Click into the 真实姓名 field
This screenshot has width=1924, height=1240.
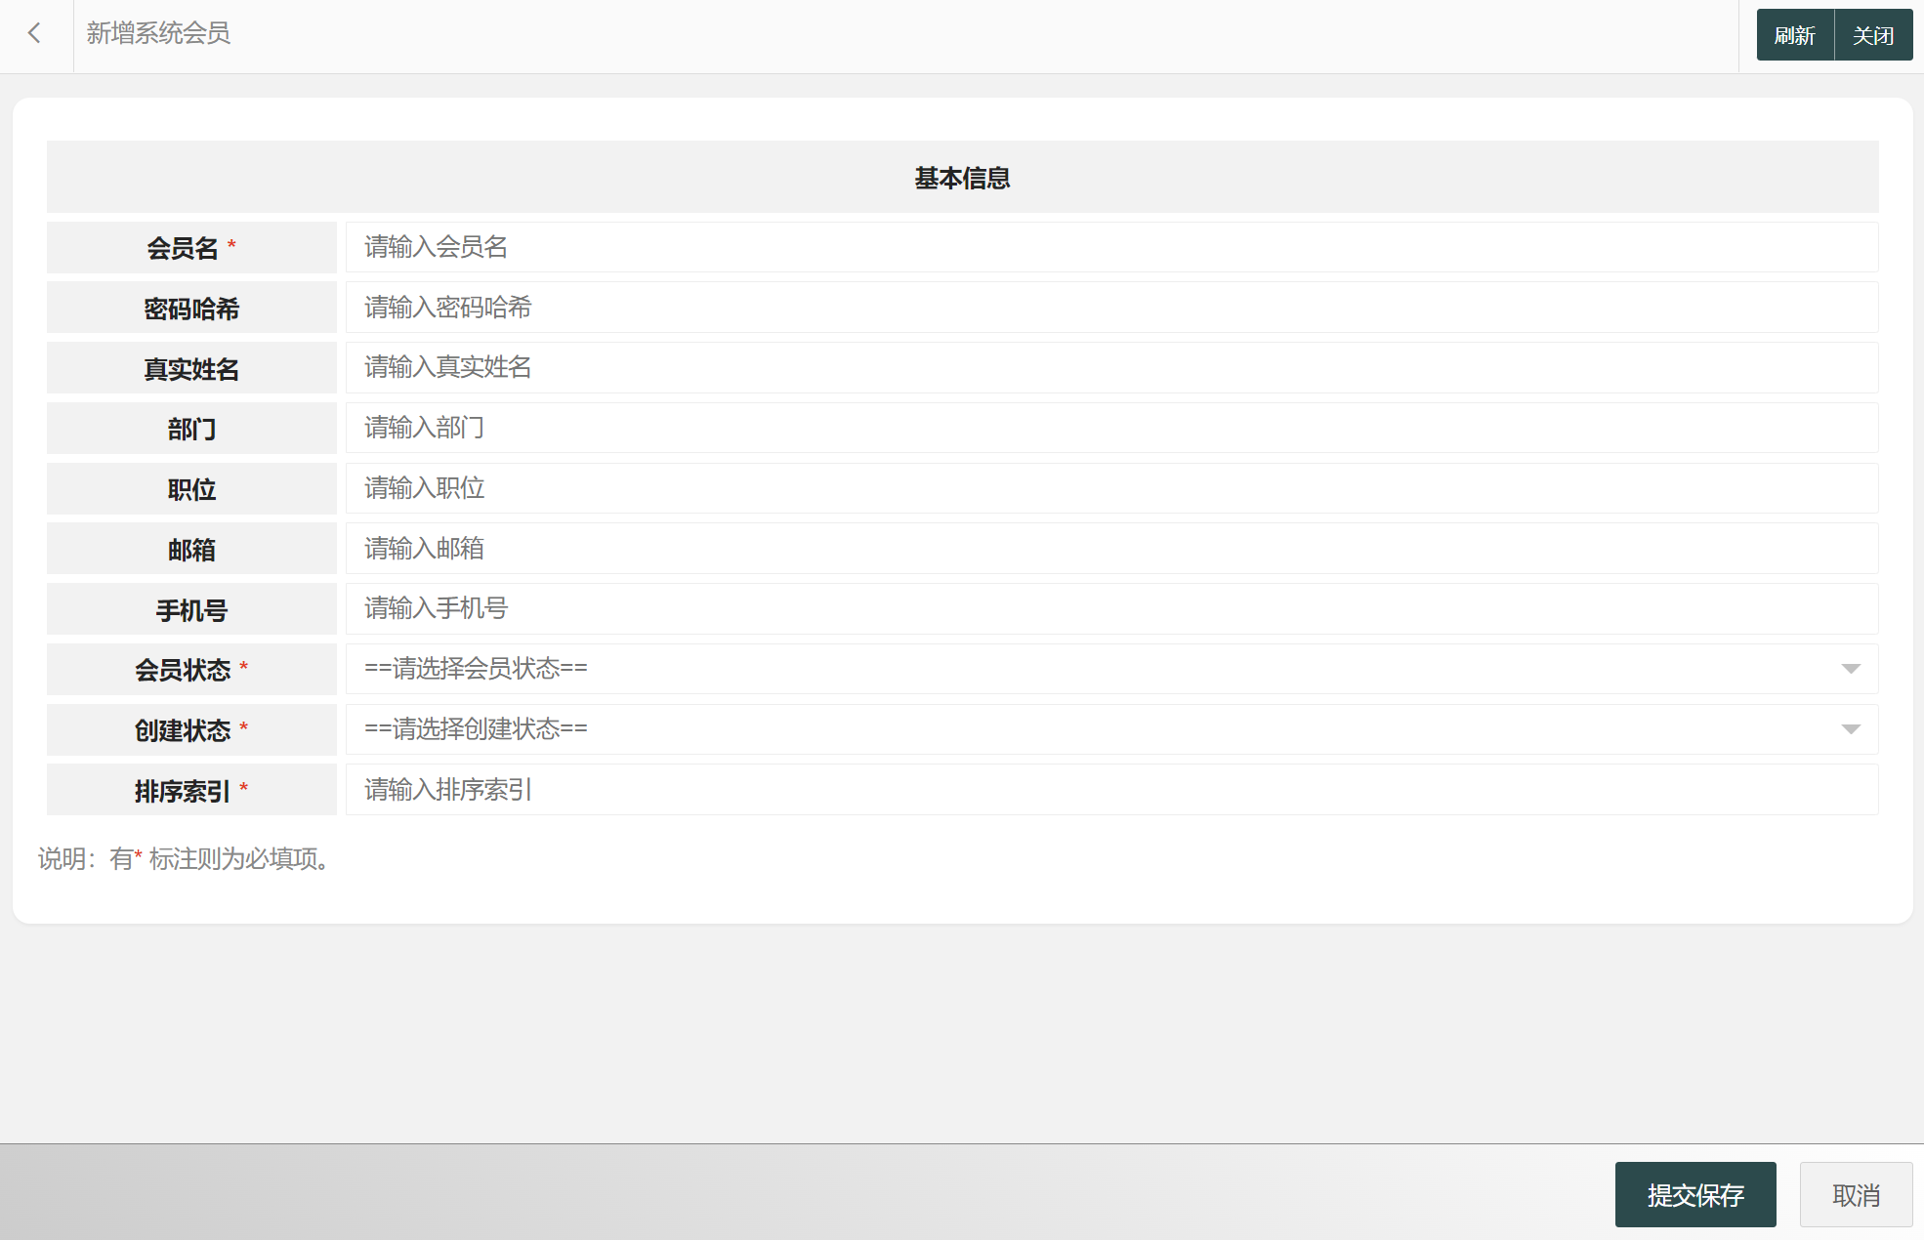coord(1110,368)
